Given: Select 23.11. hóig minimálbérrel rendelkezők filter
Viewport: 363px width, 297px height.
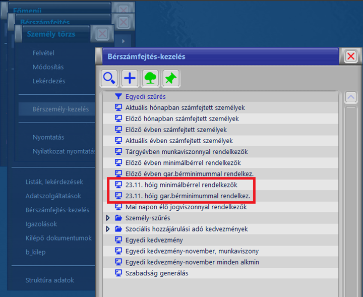Looking at the screenshot, I should [181, 185].
